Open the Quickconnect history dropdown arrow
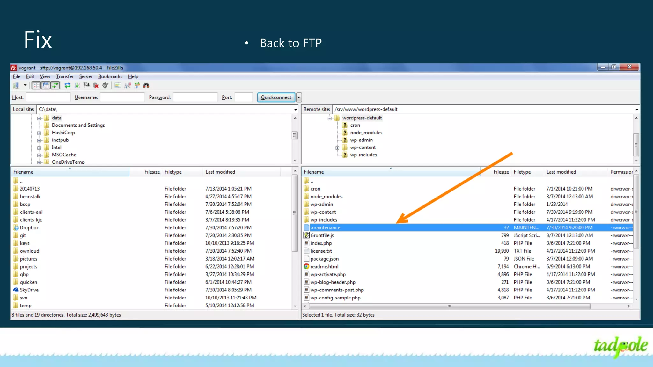Image resolution: width=653 pixels, height=367 pixels. point(299,97)
